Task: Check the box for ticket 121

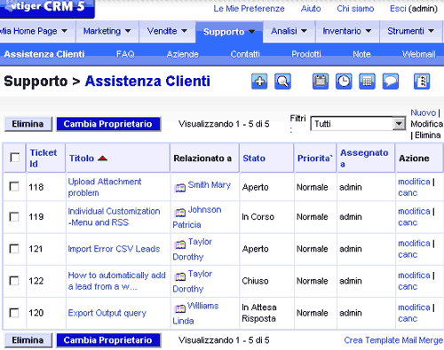Action: click(14, 249)
